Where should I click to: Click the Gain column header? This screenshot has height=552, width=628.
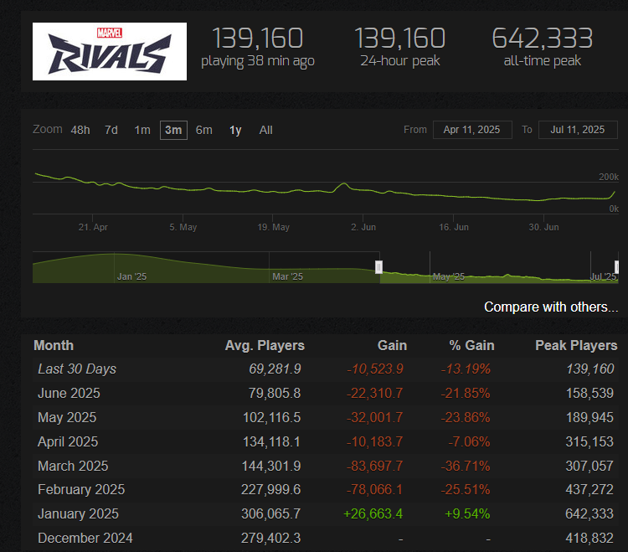pos(392,345)
